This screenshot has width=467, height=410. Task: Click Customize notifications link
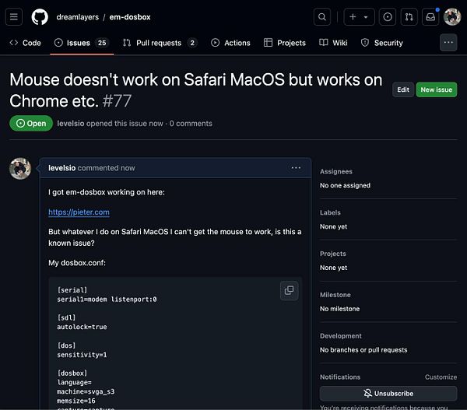pyautogui.click(x=441, y=377)
